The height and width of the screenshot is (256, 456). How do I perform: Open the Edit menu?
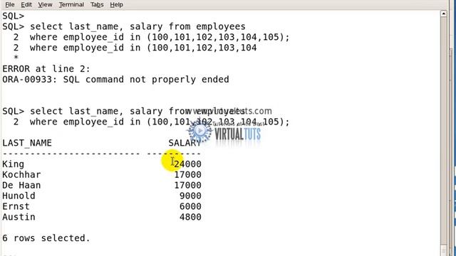(x=26, y=5)
